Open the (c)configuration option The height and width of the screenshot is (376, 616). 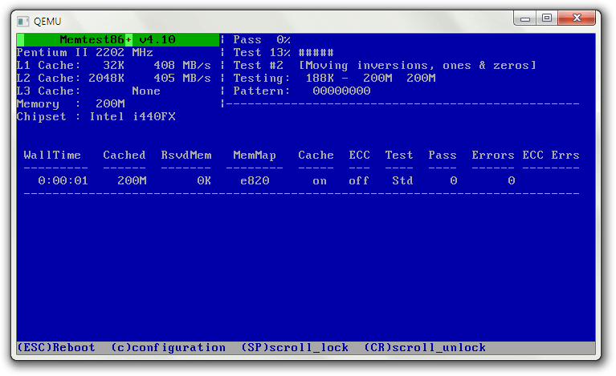(x=168, y=347)
